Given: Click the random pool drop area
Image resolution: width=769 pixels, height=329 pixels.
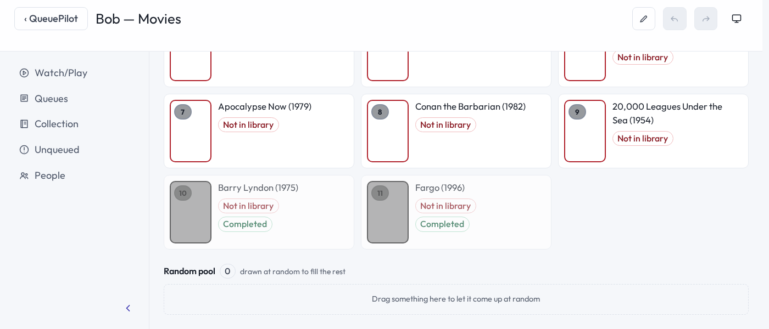Looking at the screenshot, I should pyautogui.click(x=456, y=299).
